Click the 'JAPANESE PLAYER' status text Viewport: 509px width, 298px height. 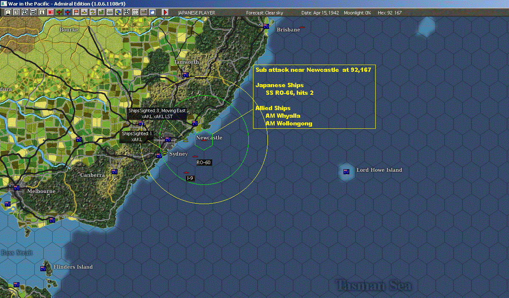point(197,13)
